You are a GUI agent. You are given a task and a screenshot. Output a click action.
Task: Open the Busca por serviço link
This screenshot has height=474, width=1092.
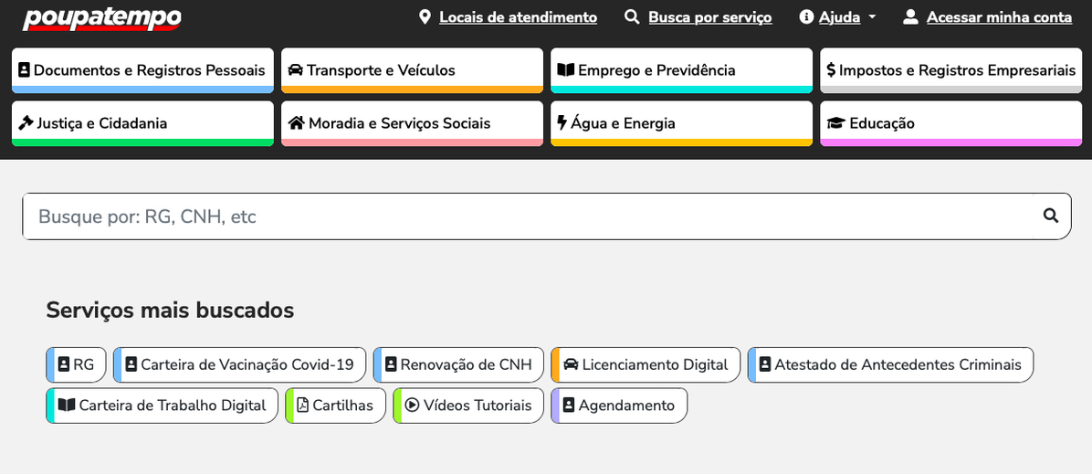click(709, 17)
